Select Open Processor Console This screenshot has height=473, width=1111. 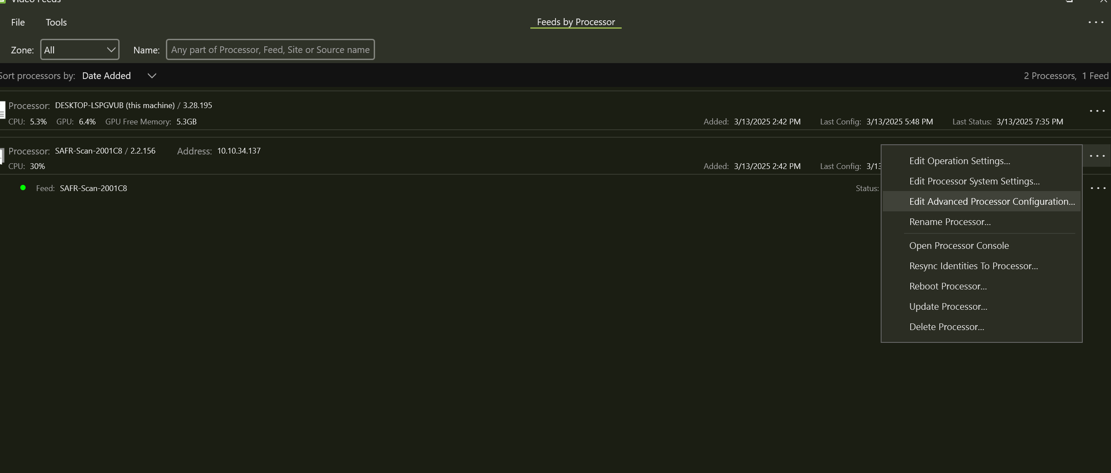click(x=959, y=246)
